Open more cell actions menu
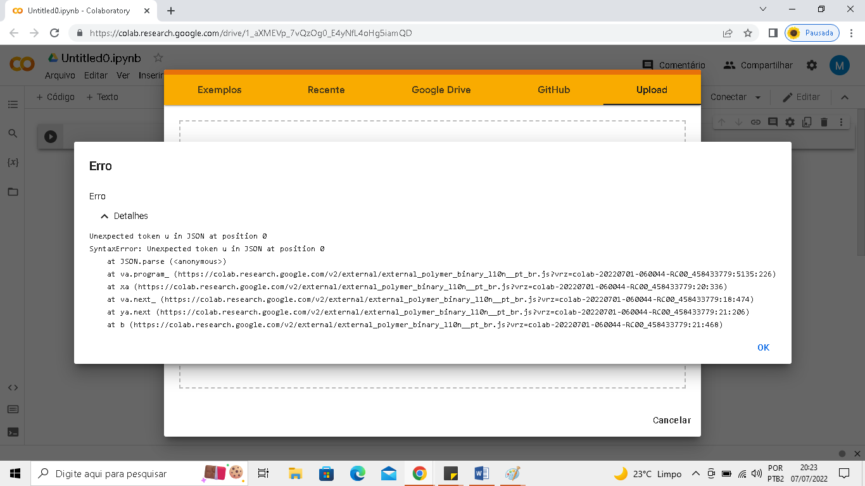The width and height of the screenshot is (865, 486). click(x=841, y=122)
